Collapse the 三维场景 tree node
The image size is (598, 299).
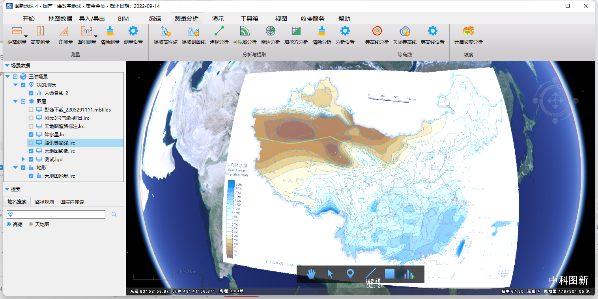point(7,76)
